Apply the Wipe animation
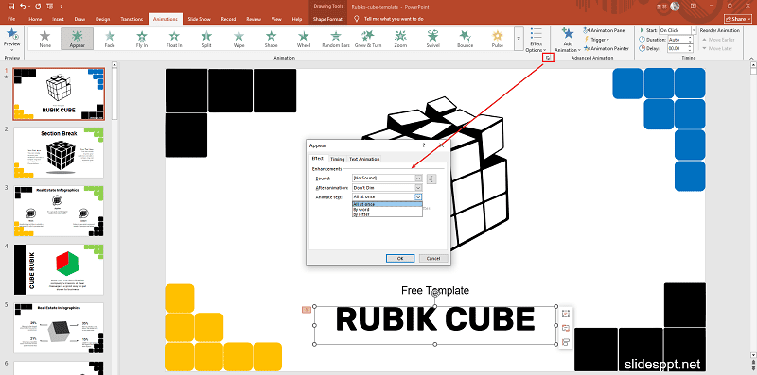Viewport: 757px width, 375px height. point(239,39)
